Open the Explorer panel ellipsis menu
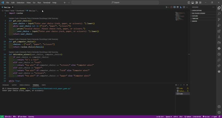This screenshot has width=222, height=118. 213,7
